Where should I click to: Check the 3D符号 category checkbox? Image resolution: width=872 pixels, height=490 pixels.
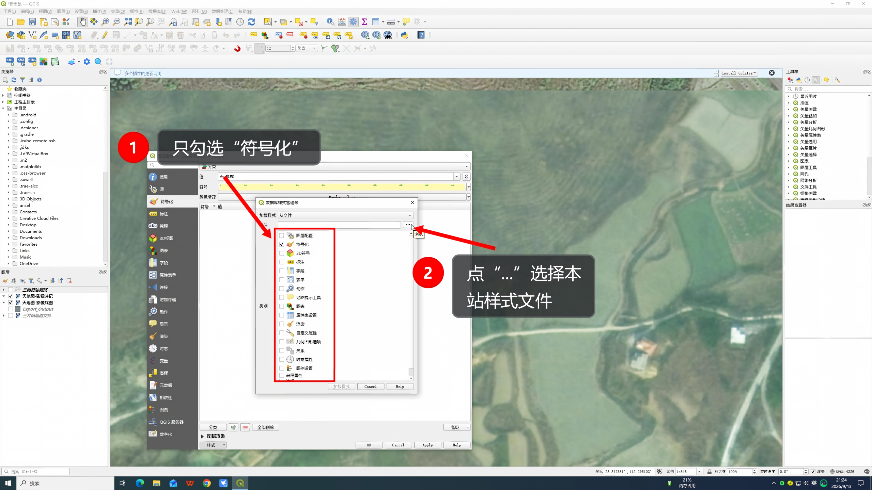282,253
